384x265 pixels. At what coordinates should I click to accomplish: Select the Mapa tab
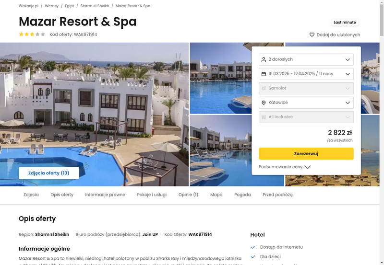pos(216,195)
